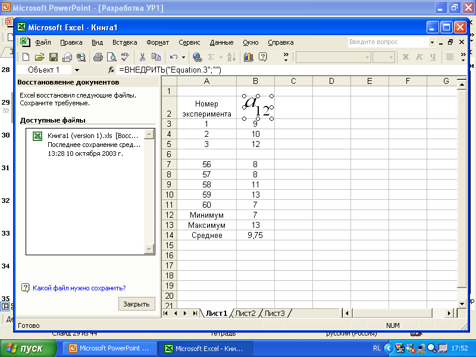Open the Правка menu
Viewport: 476px width, 357px height.
coord(71,42)
